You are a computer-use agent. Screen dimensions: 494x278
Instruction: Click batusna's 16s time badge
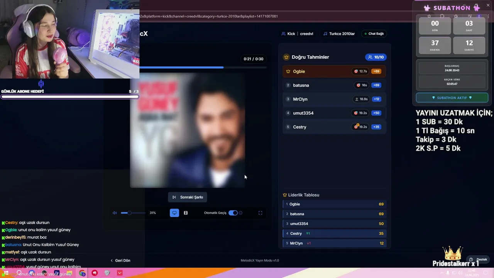[x=362, y=85]
